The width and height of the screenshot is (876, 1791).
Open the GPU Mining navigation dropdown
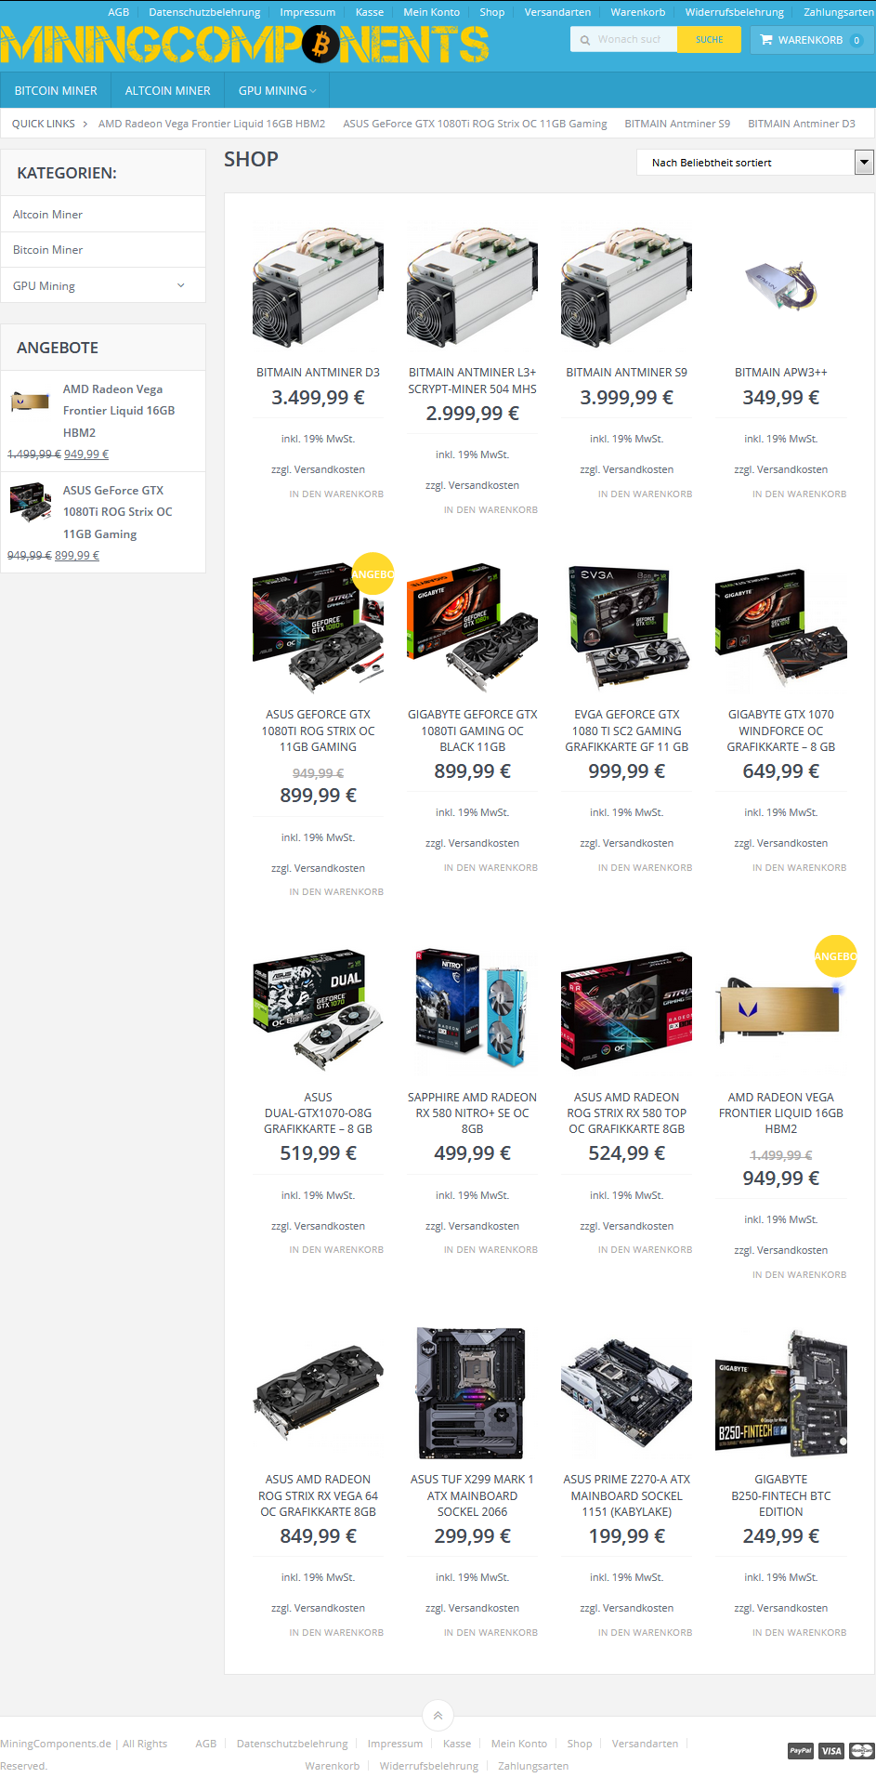point(277,91)
